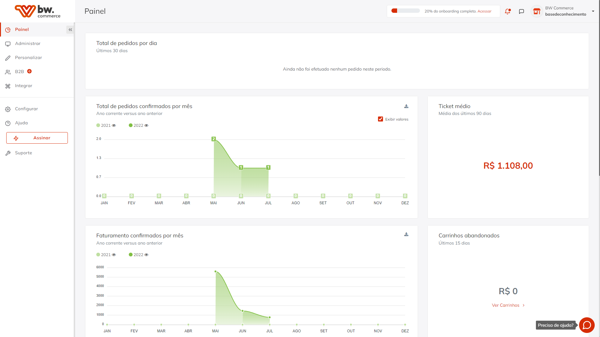Open the Painel menu item

[x=37, y=30]
